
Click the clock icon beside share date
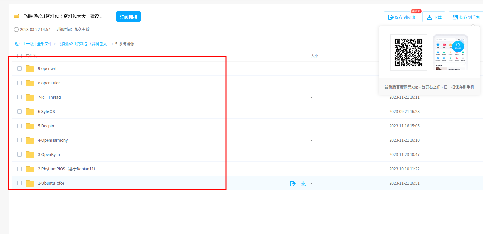pos(16,29)
